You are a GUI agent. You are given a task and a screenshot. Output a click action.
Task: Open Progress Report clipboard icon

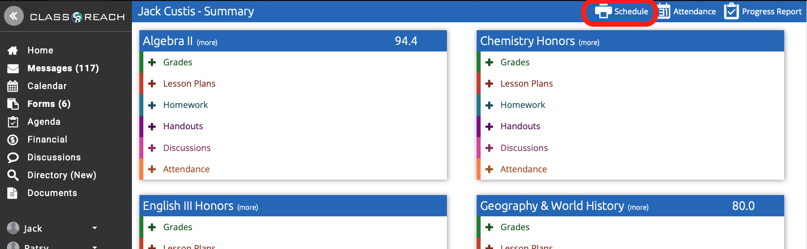(x=731, y=11)
